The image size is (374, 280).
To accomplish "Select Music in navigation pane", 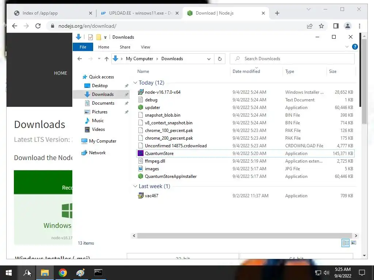I will pos(98,120).
